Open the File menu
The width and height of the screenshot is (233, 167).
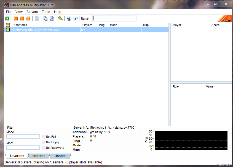coord(9,12)
